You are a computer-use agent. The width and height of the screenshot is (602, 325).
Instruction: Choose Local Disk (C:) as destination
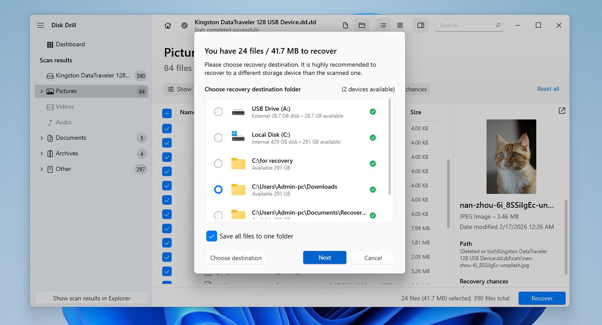218,138
